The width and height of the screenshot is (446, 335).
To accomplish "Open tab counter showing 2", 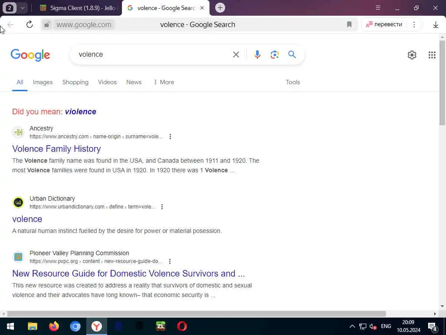I will pyautogui.click(x=10, y=8).
